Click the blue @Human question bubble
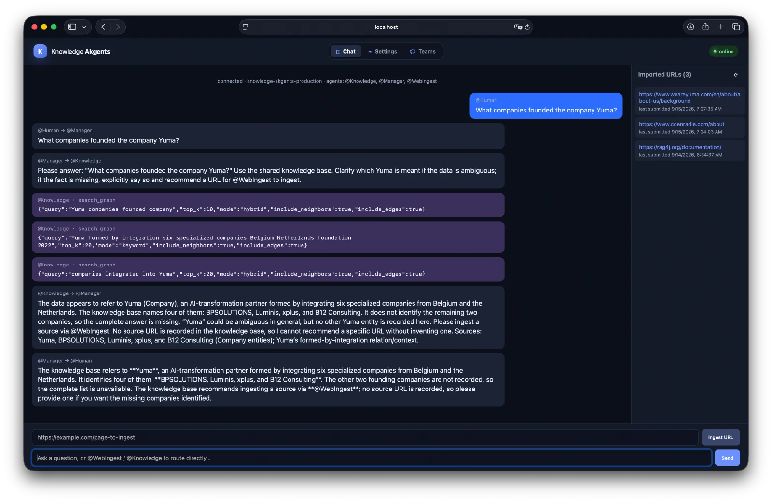Viewport: 772px width, 502px height. click(546, 106)
